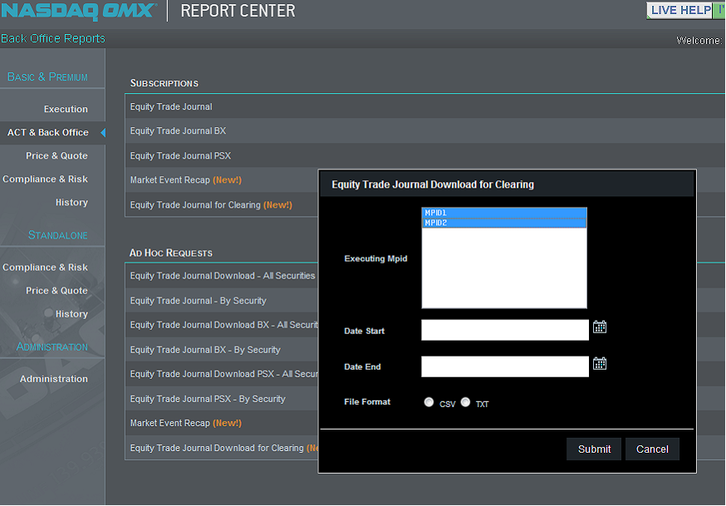Select MPID2 in Executing Mpid list
Viewport: 726px width, 506px height.
click(504, 223)
